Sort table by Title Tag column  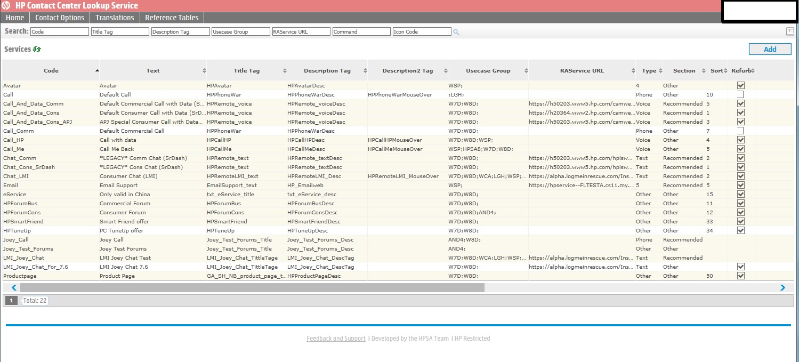tap(247, 70)
